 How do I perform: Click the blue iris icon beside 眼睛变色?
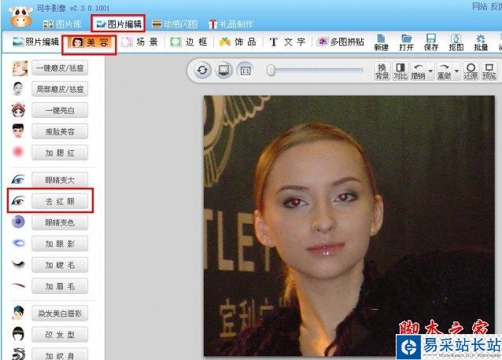click(x=18, y=222)
